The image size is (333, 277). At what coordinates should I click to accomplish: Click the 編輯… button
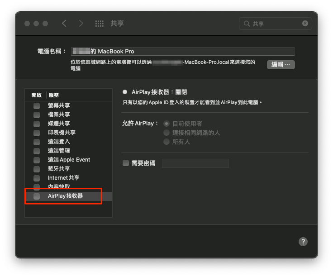(281, 65)
